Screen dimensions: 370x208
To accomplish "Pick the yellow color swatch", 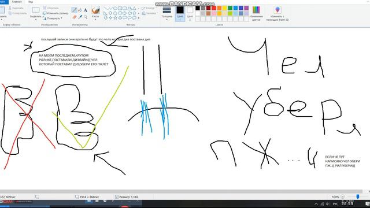I will point(225,8).
